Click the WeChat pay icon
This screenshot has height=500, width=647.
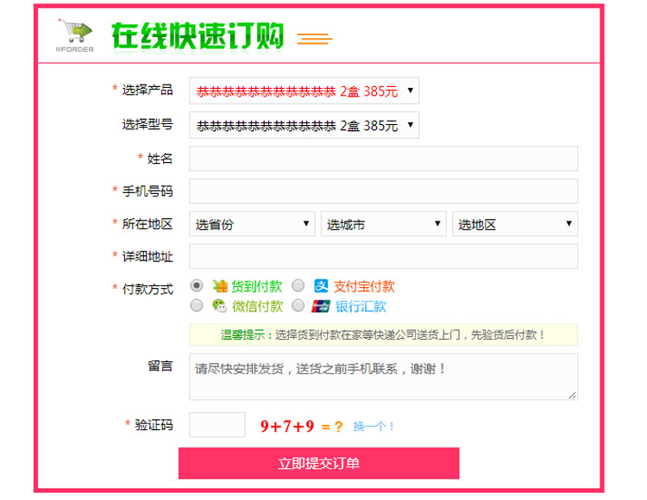[219, 306]
